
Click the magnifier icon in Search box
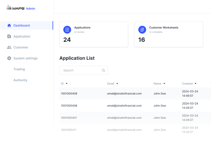(x=103, y=70)
